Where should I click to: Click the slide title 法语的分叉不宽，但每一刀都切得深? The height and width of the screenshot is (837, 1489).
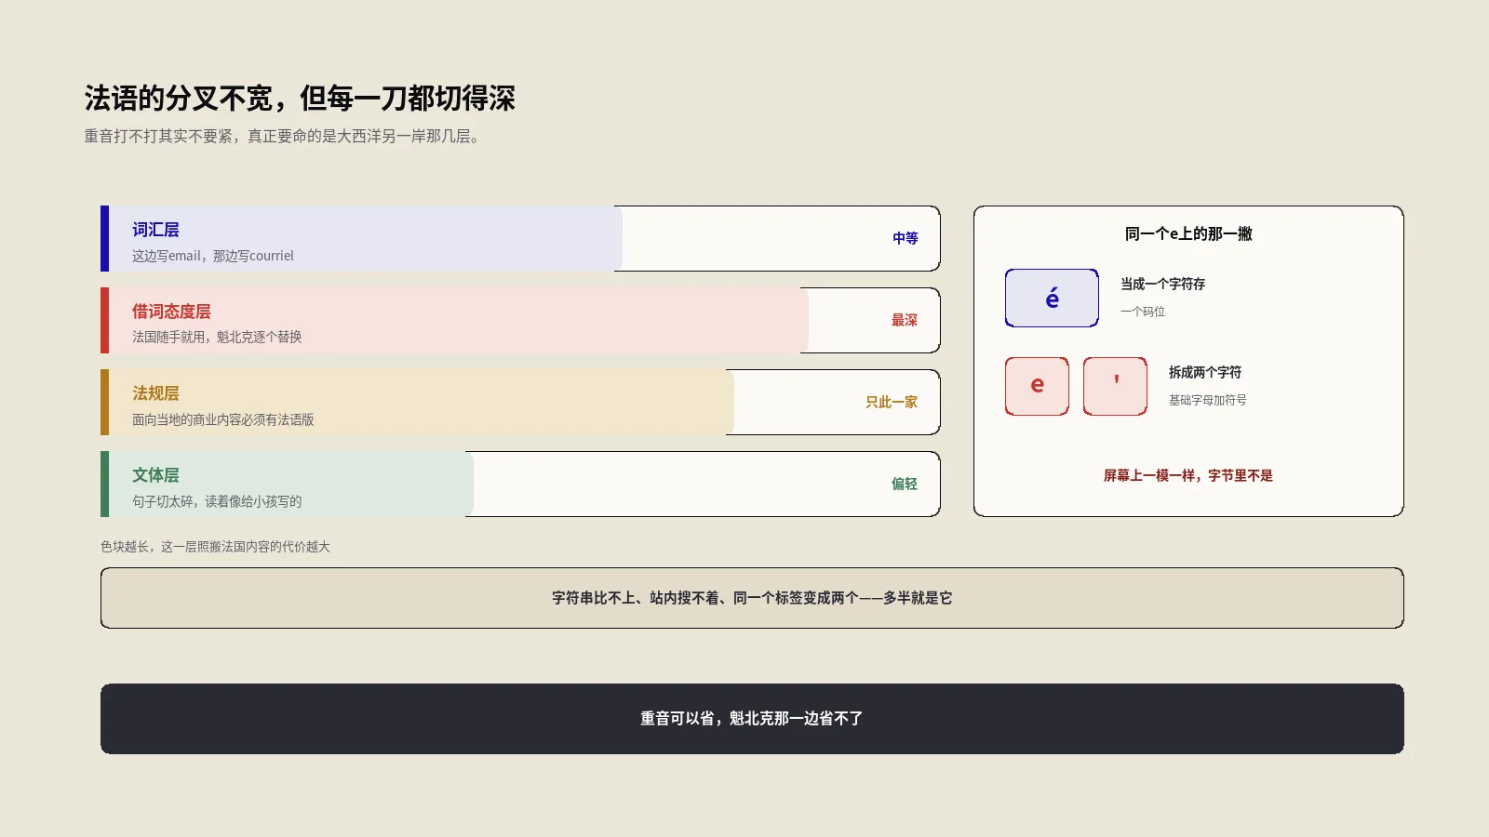(x=300, y=98)
